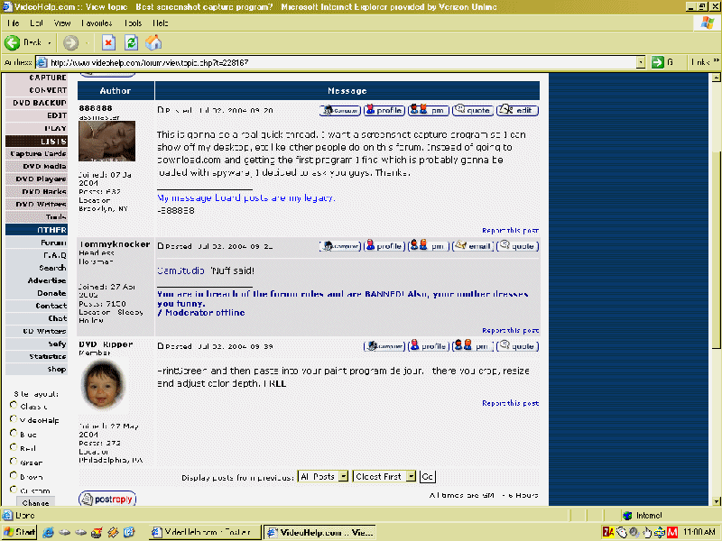
Task: Open DVD Players sidebar link
Action: (x=41, y=179)
